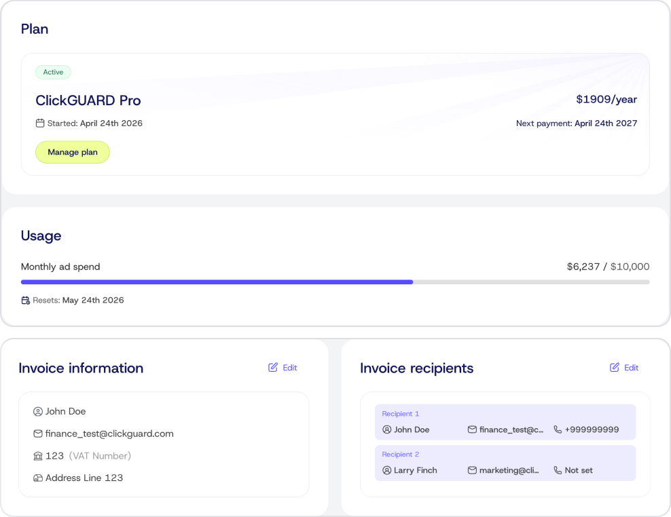
Task: Click the +999999999 phone number
Action: coord(592,429)
